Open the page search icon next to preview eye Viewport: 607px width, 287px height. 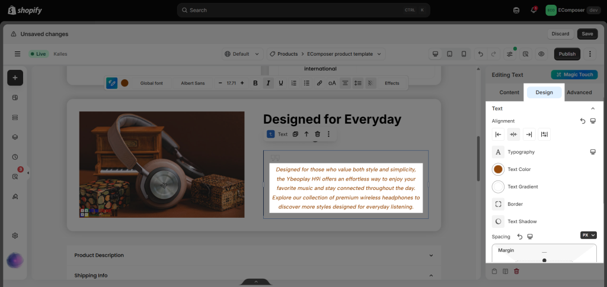(526, 54)
